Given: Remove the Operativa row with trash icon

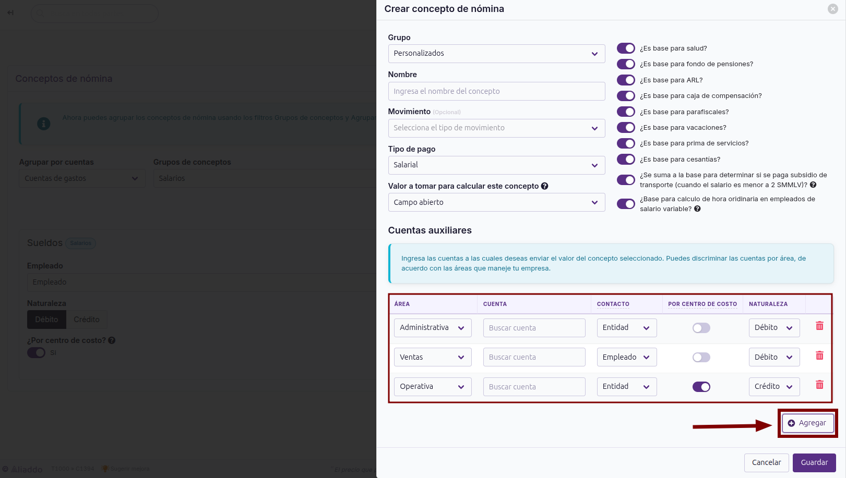Looking at the screenshot, I should (x=819, y=385).
